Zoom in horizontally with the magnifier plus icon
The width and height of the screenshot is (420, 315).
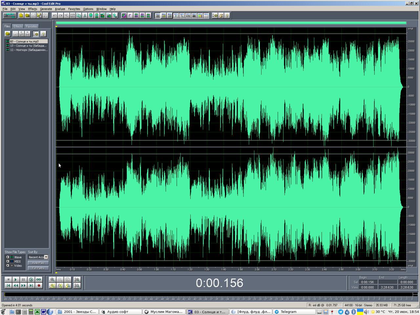coord(52,280)
